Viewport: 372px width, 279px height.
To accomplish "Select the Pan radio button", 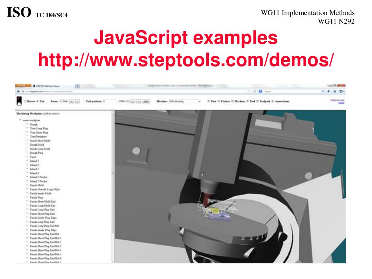I will 37,101.
